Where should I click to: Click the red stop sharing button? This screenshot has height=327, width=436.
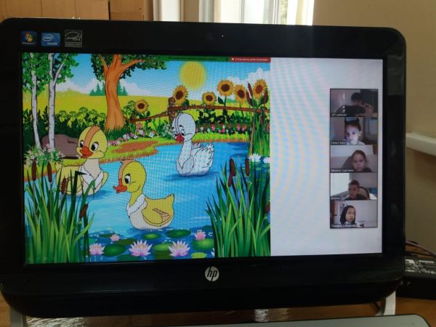click(x=249, y=58)
